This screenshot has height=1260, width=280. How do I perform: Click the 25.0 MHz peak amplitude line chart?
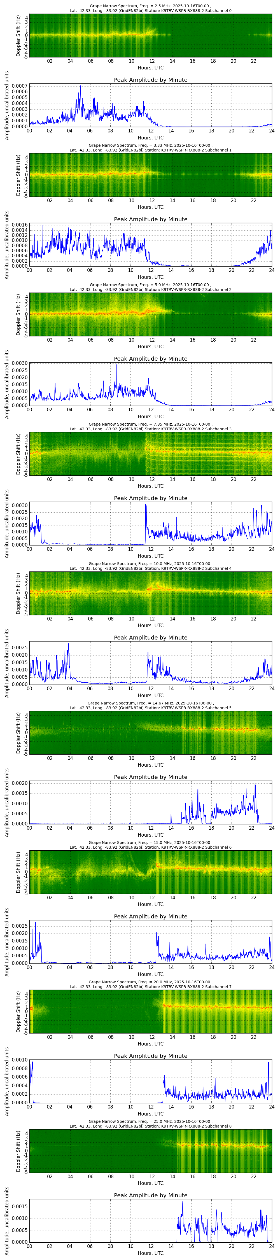coord(150,1221)
